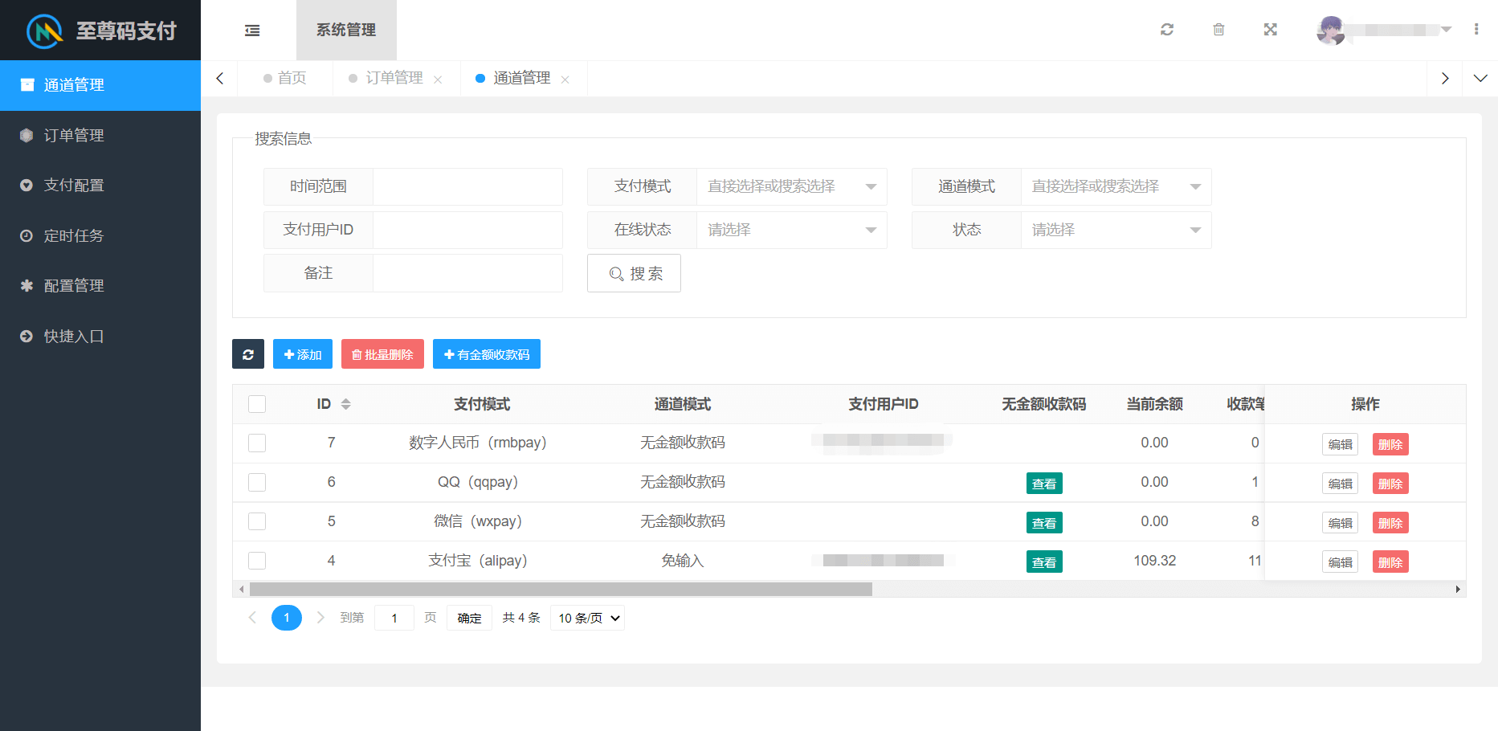This screenshot has width=1498, height=731.
Task: Open the vertical three-dot more menu
Action: (x=1476, y=30)
